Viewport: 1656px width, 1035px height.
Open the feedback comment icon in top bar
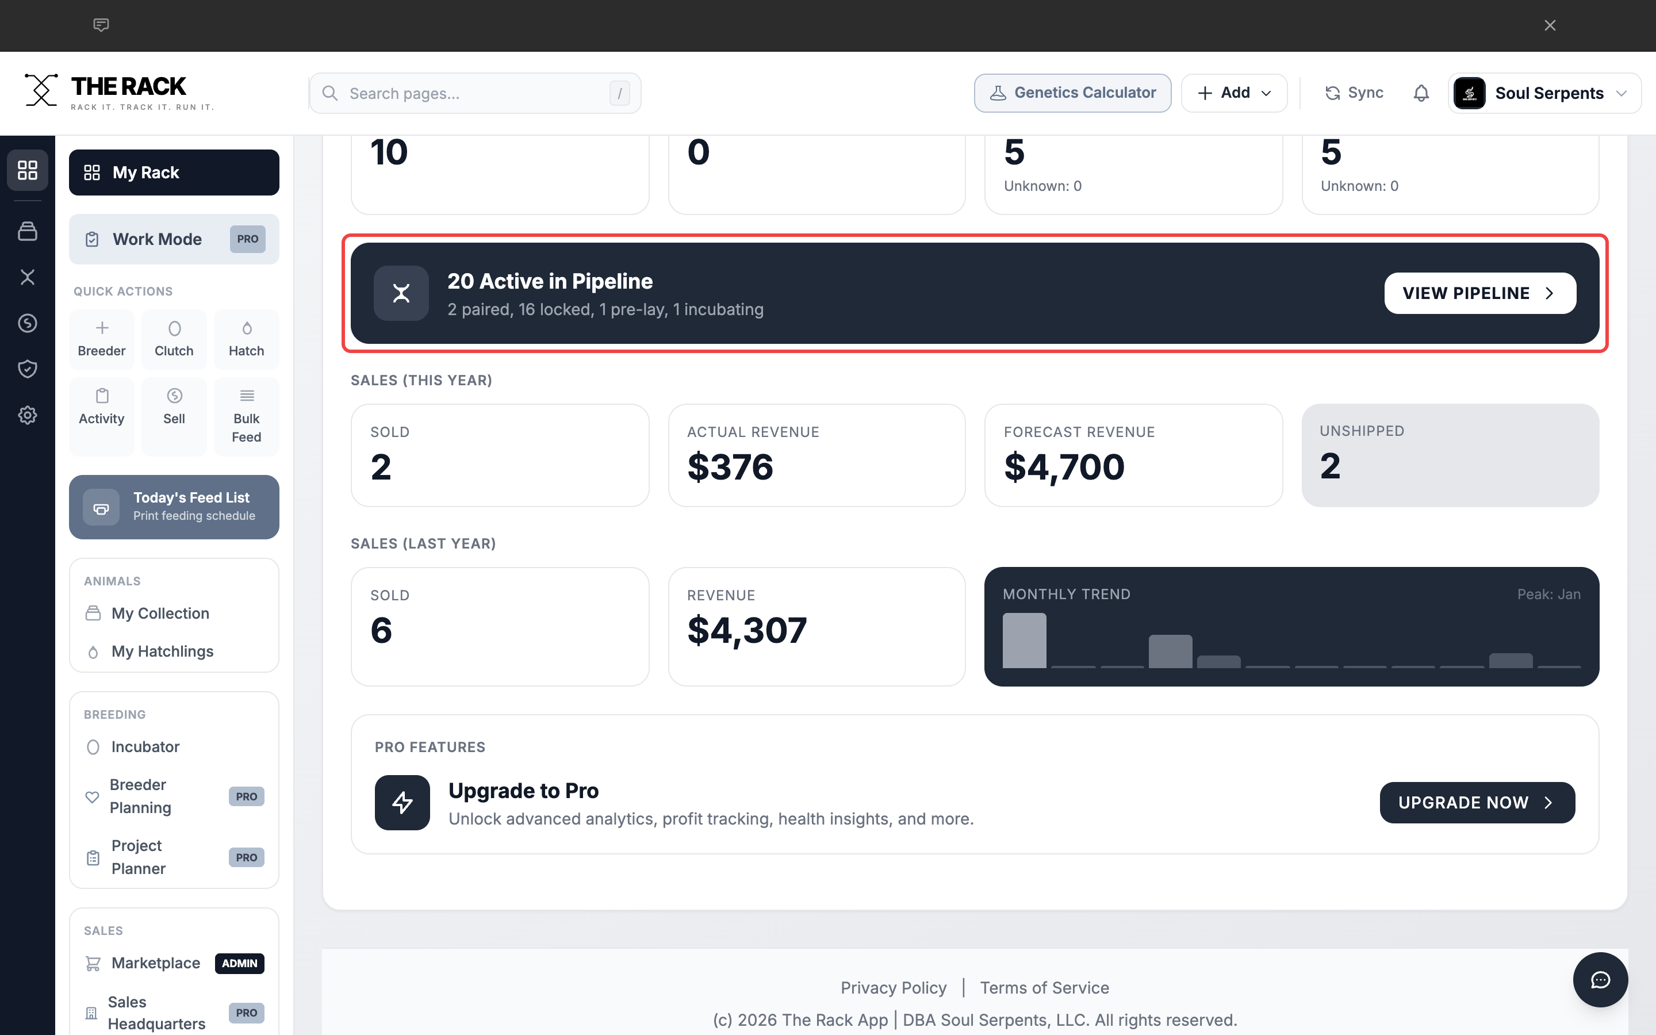(x=101, y=25)
